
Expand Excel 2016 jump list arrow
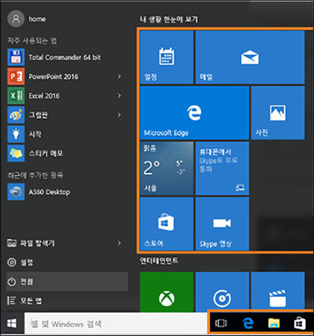click(x=119, y=96)
